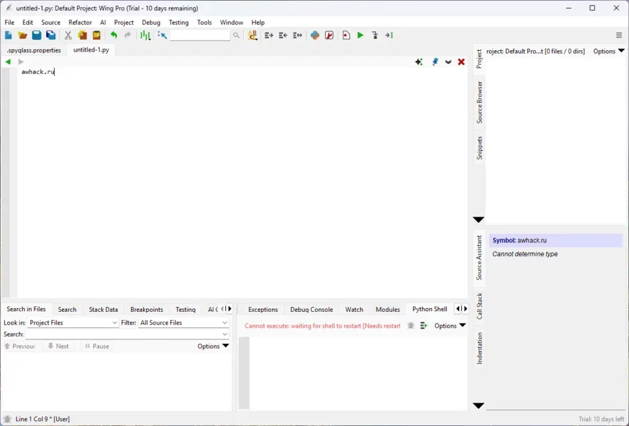Switch to the Exceptions tab
The height and width of the screenshot is (426, 629).
(x=263, y=309)
